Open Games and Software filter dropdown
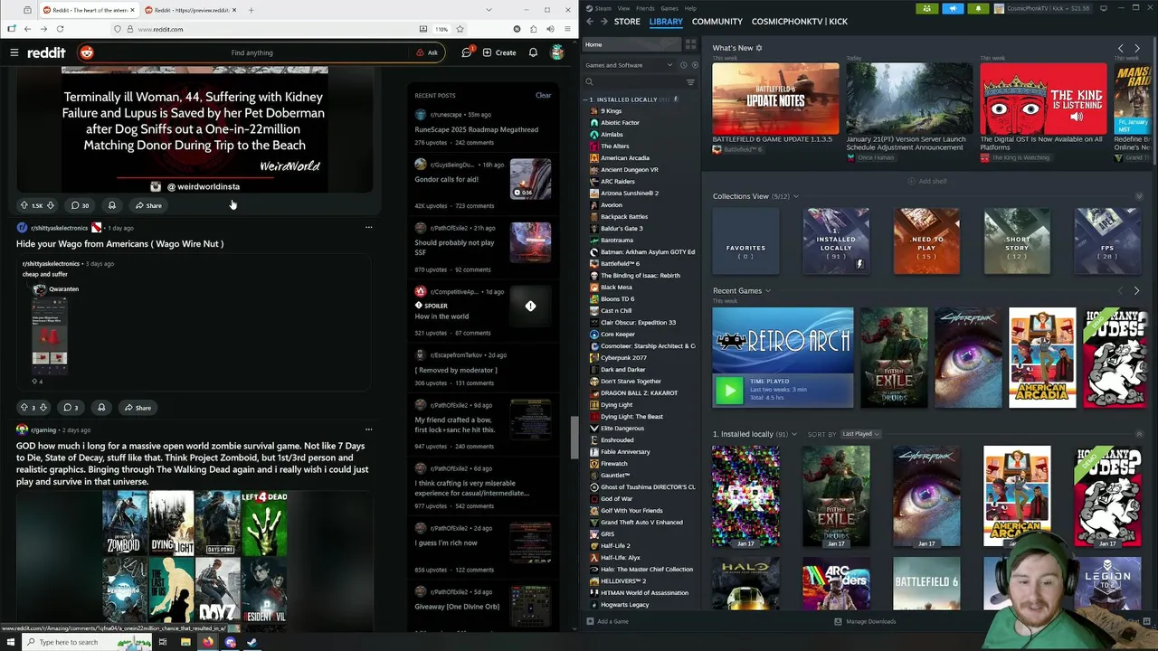Screen dimensions: 1158x651 click(x=628, y=65)
